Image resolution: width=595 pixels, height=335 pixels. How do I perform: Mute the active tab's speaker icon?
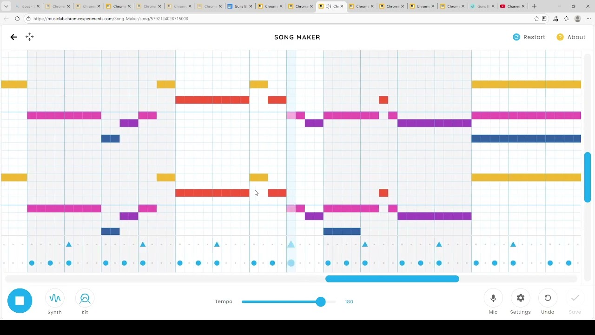tap(329, 7)
